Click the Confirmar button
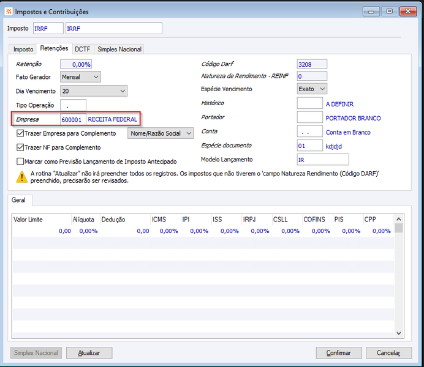 [339, 353]
